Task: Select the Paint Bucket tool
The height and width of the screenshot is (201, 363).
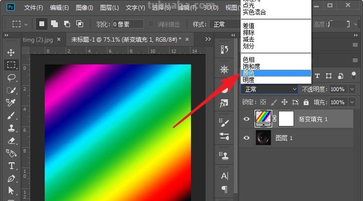Action: 11,154
